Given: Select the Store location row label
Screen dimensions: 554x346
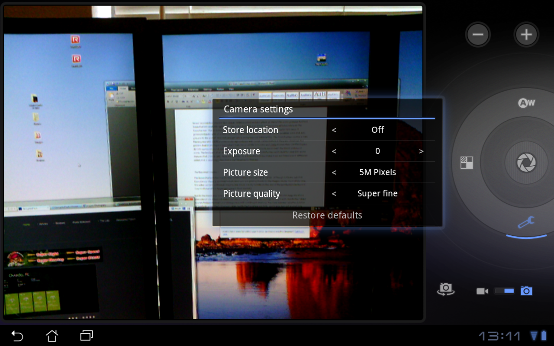Looking at the screenshot, I should [x=251, y=130].
